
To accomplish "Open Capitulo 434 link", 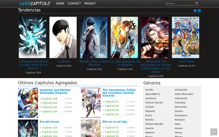I will (50, 107).
